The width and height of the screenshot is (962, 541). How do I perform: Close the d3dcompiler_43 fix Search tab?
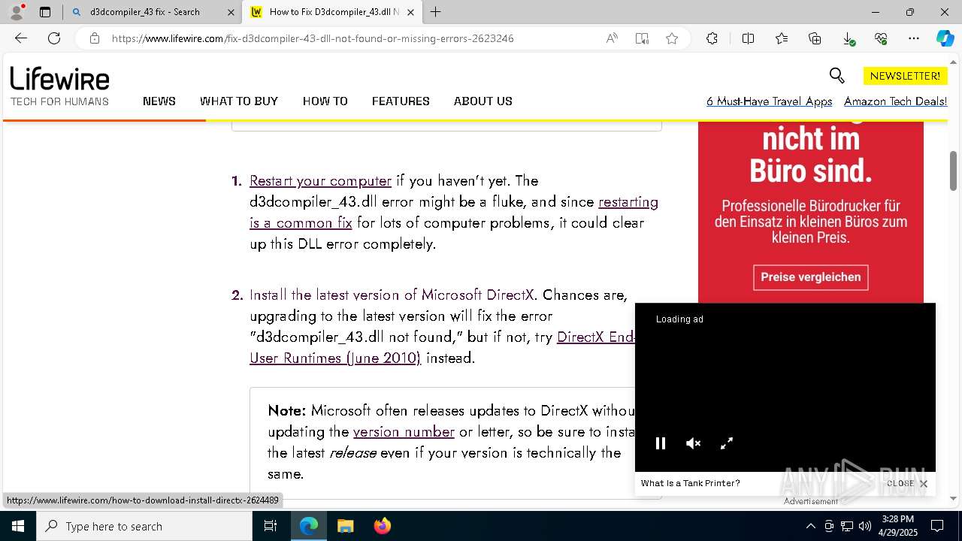(x=230, y=12)
